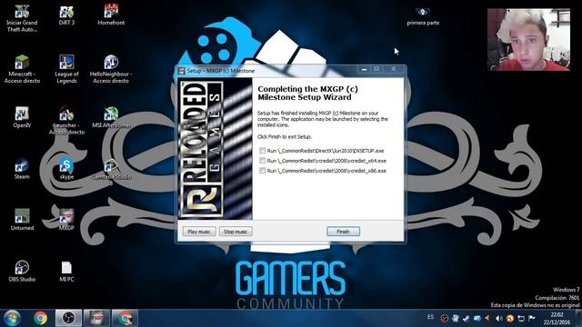Open the Action Center flag tray icon
Viewport: 582px width, 327px height.
[532, 318]
